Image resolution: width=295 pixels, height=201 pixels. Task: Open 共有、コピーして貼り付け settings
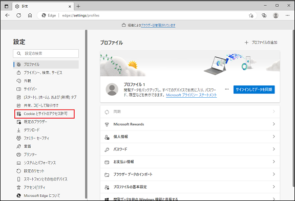point(46,105)
